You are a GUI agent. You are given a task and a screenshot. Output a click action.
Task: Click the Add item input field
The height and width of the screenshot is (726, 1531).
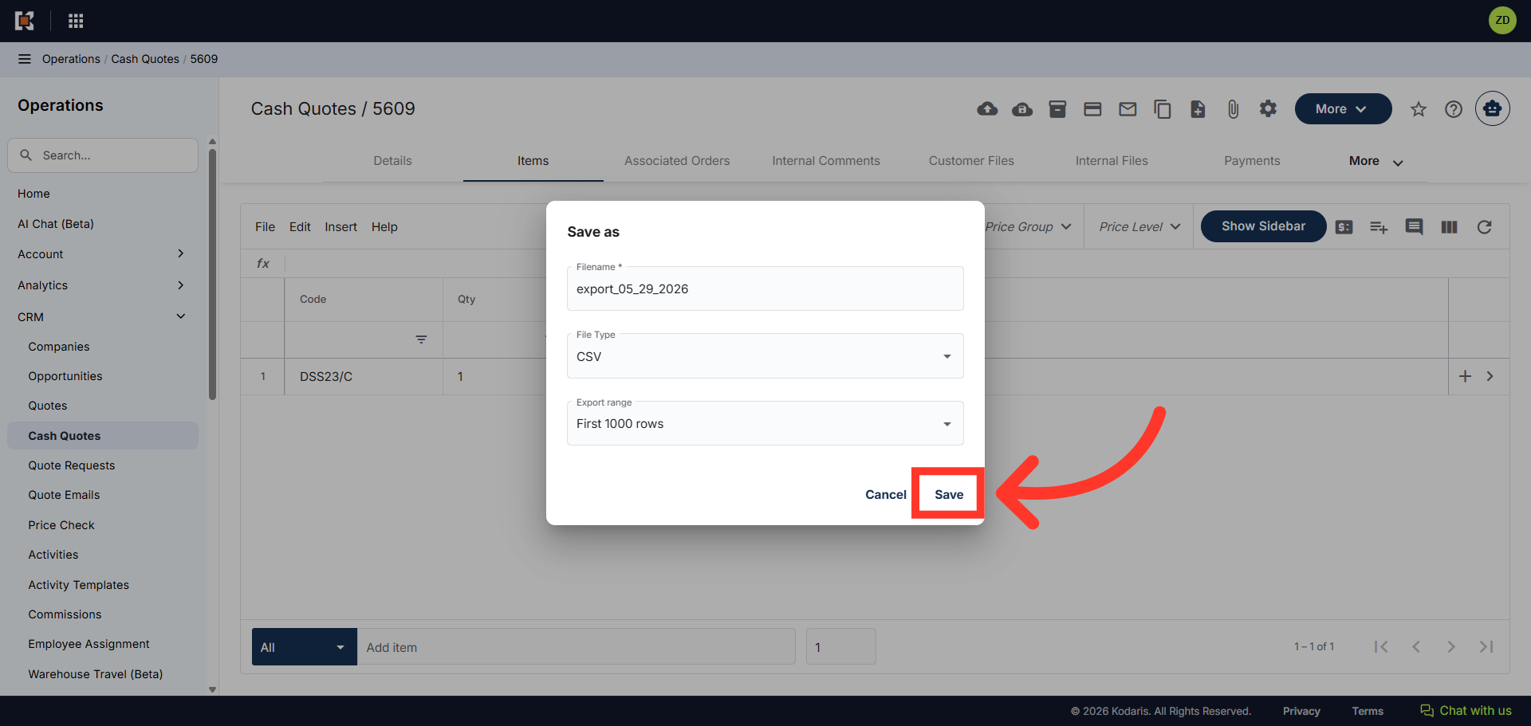click(576, 647)
